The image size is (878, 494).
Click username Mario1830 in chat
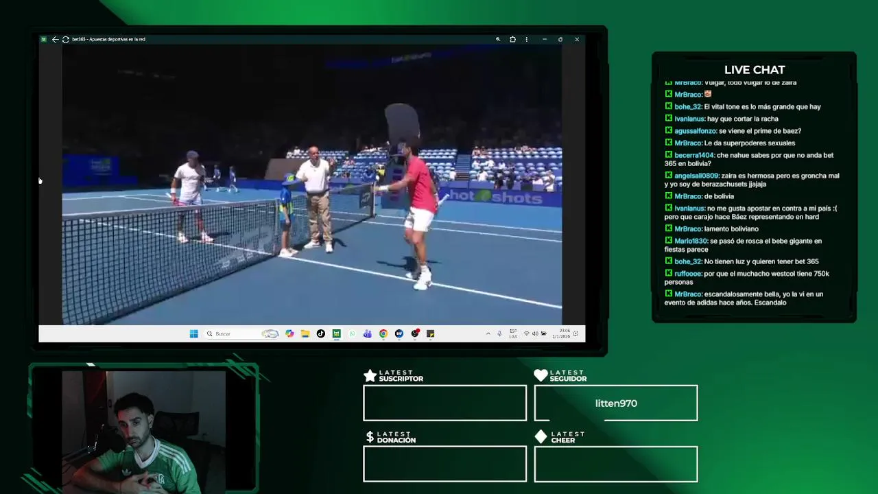coord(691,241)
